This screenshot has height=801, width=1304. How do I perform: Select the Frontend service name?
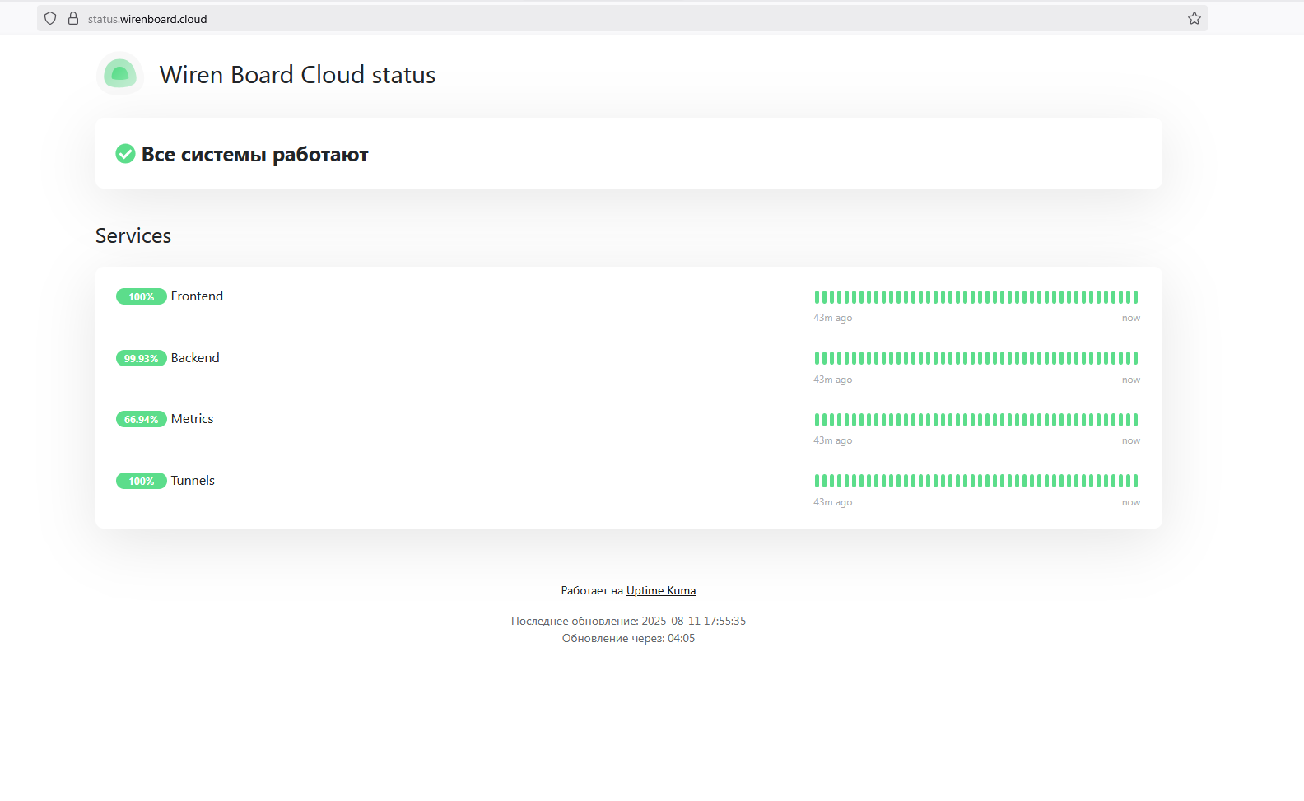click(x=197, y=296)
